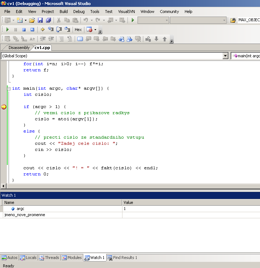Image resolution: width=260 pixels, height=268 pixels.
Task: Open the View menu
Action: coord(32,12)
